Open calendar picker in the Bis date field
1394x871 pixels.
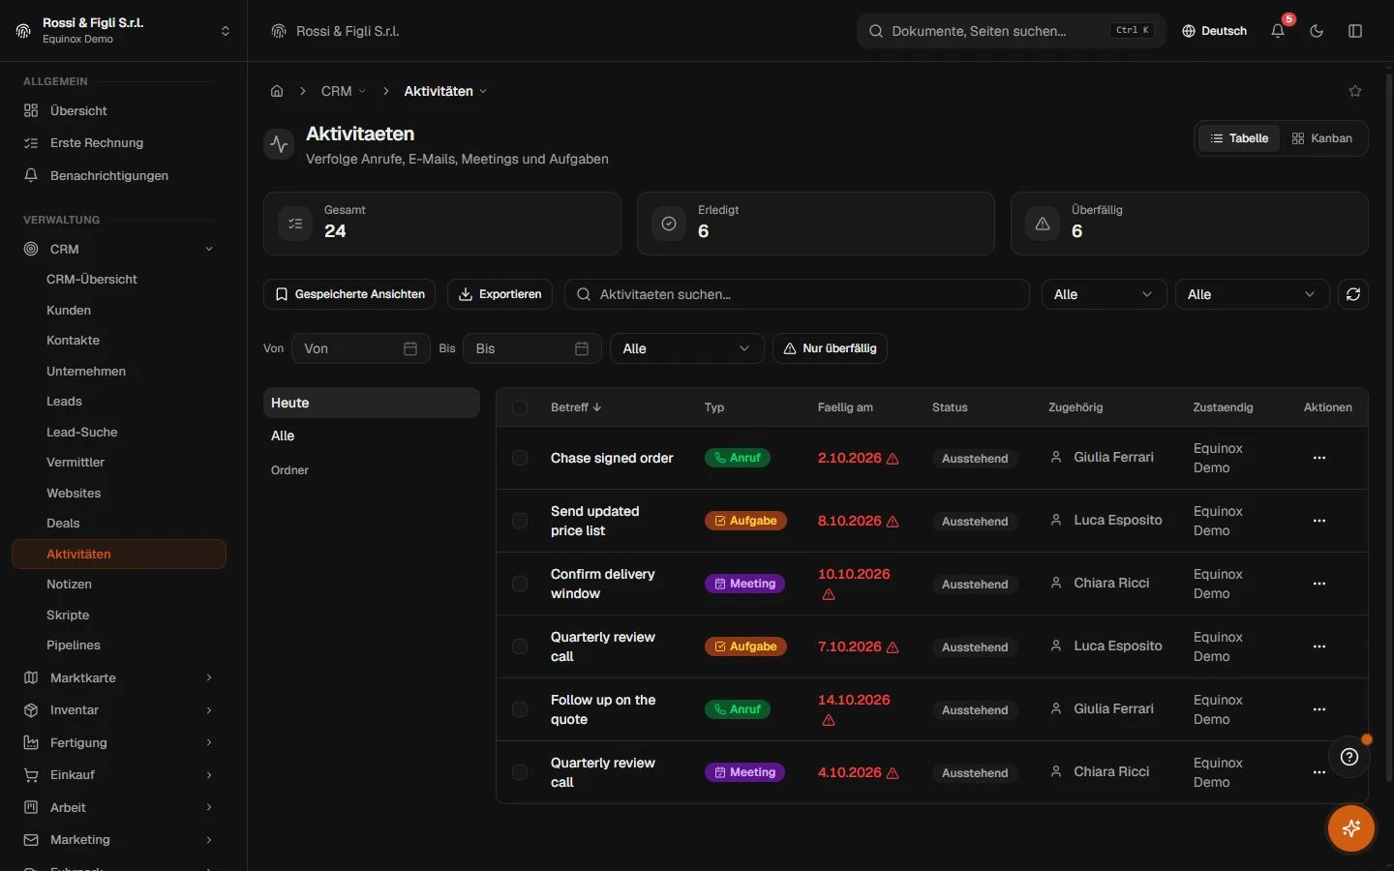click(582, 348)
